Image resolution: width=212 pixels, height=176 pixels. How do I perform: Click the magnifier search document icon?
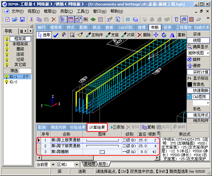[x=117, y=19]
